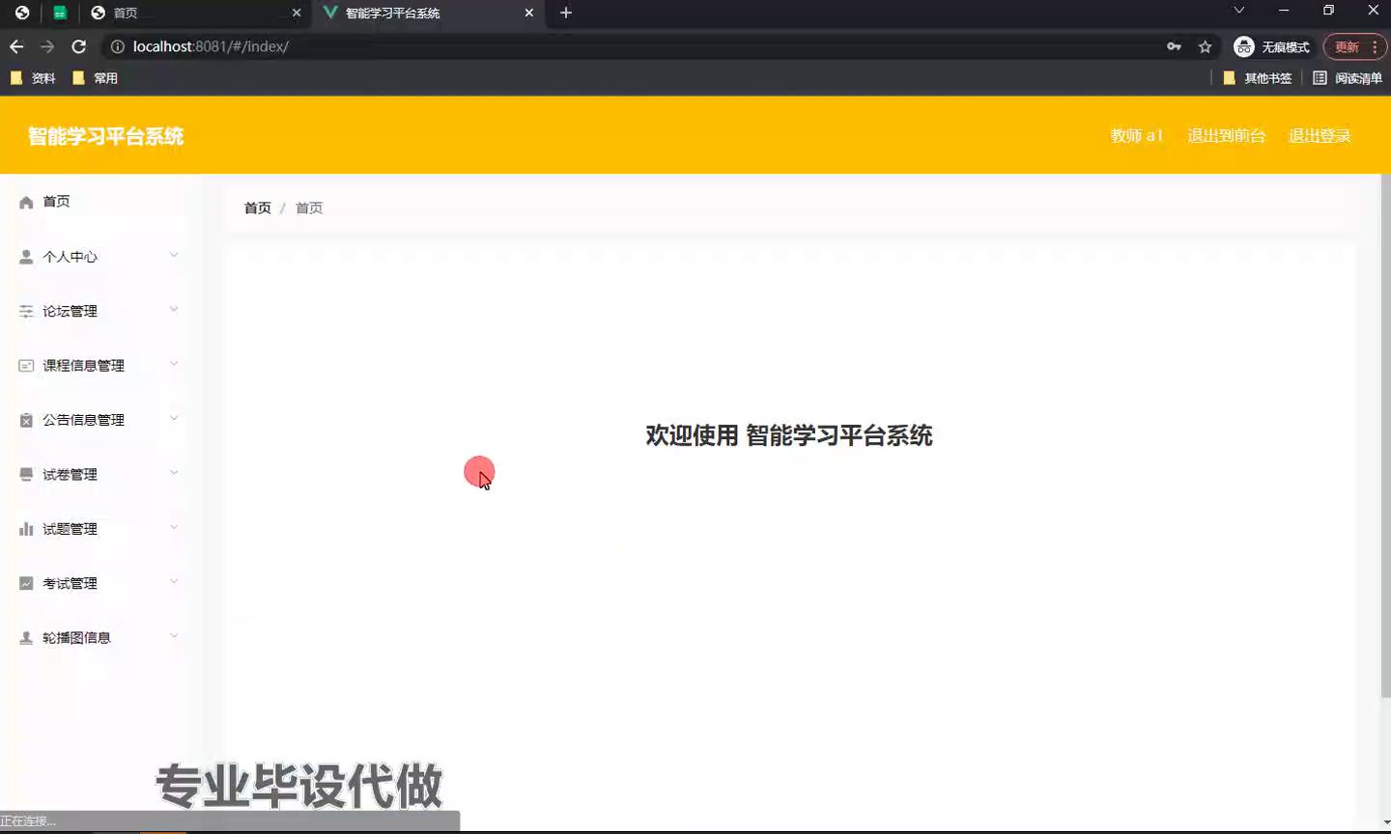Click the 退出登录 logout link
Viewport: 1391px width, 834px height.
[x=1320, y=136]
